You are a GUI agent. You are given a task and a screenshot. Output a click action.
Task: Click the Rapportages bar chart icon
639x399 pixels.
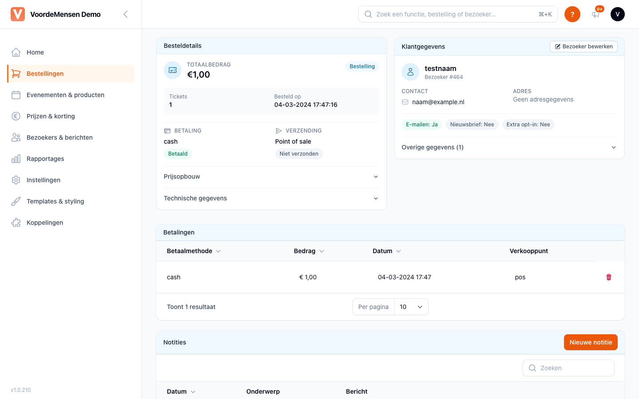[x=16, y=159]
